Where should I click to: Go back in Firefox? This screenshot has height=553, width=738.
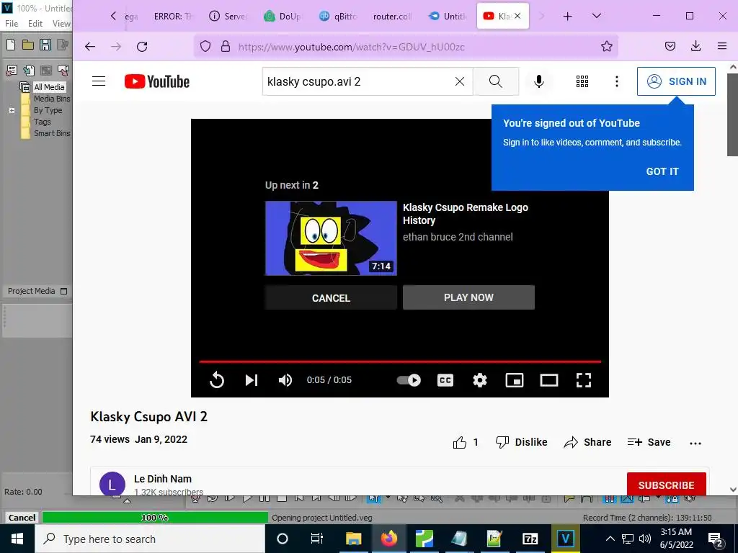click(90, 47)
